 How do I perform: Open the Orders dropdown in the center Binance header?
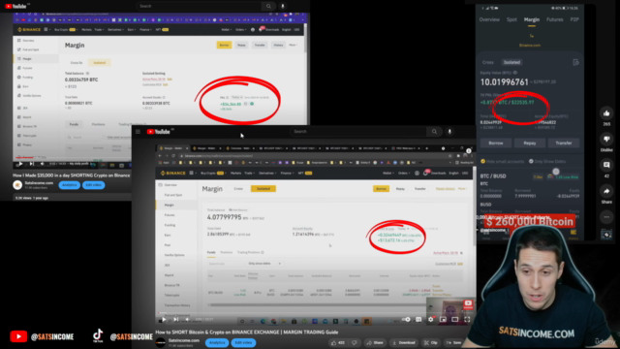[404, 173]
